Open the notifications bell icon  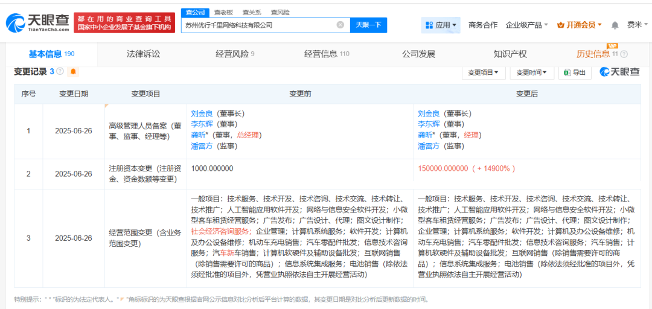point(615,25)
